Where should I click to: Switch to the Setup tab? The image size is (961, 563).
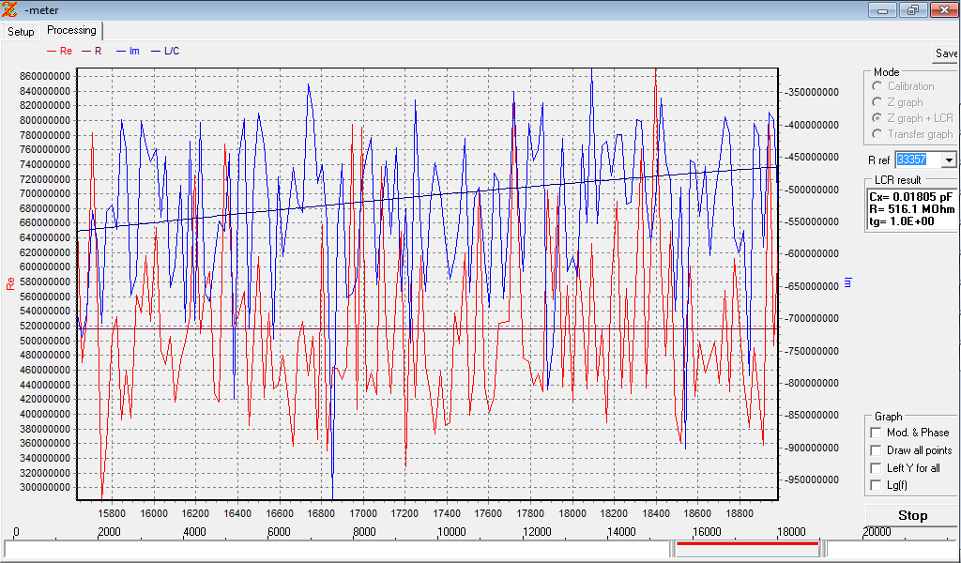point(21,32)
